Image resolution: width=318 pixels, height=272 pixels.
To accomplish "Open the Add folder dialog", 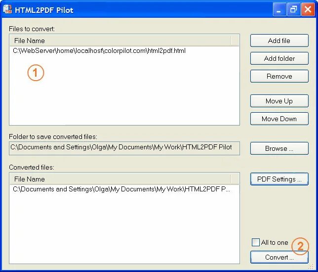I will (x=279, y=58).
